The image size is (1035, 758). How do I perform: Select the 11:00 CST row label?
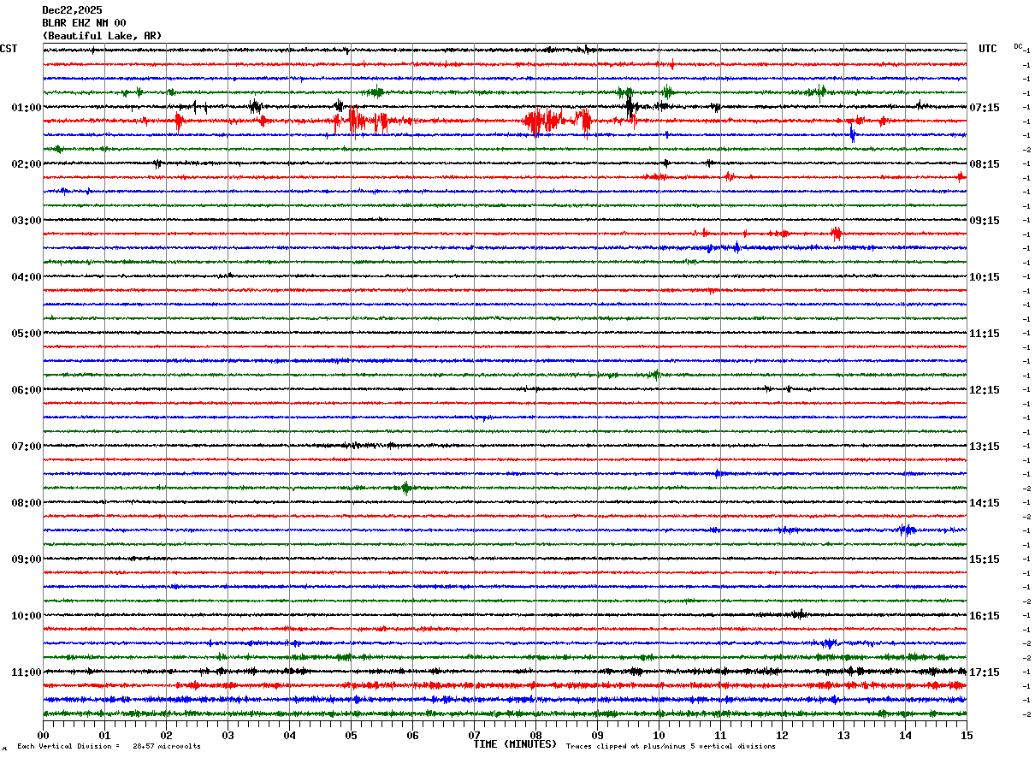27,672
